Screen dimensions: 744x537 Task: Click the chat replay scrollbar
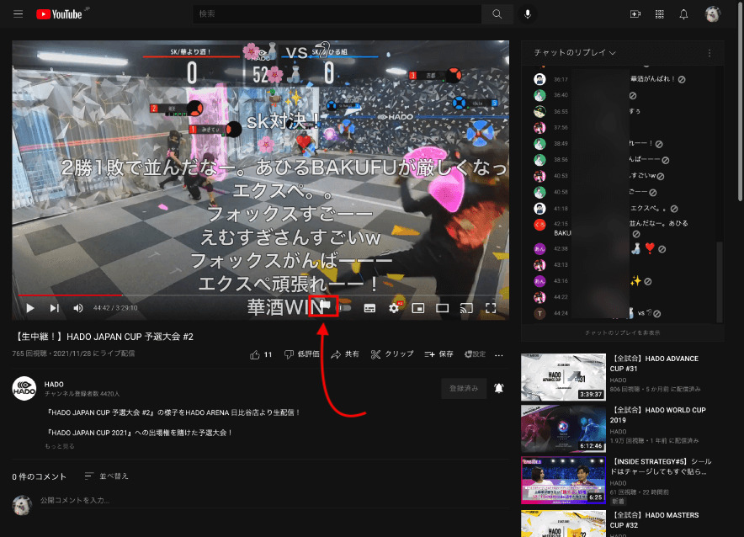(x=720, y=282)
